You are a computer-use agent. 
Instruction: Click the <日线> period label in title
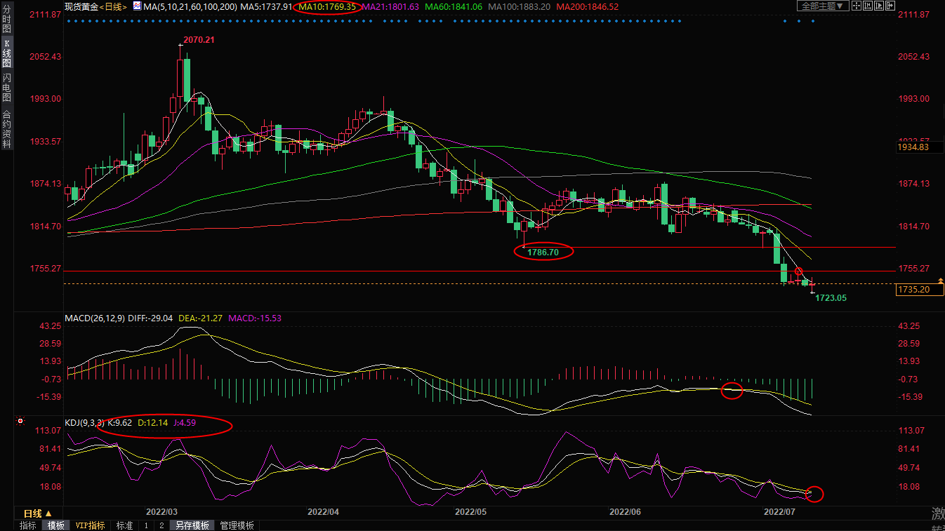[x=114, y=6]
